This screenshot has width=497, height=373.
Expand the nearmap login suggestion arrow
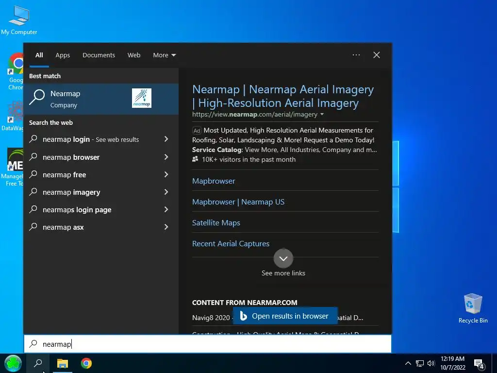[166, 139]
